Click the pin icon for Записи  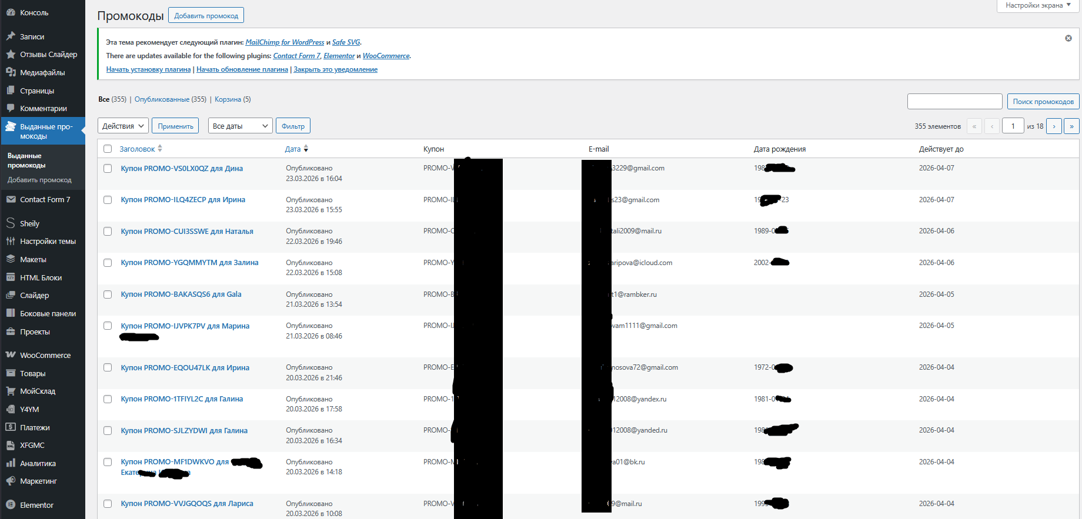[11, 36]
